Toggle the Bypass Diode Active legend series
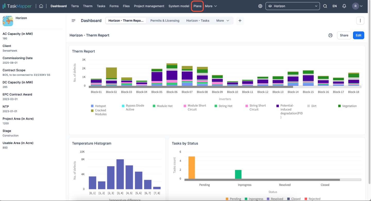 [x=133, y=108]
